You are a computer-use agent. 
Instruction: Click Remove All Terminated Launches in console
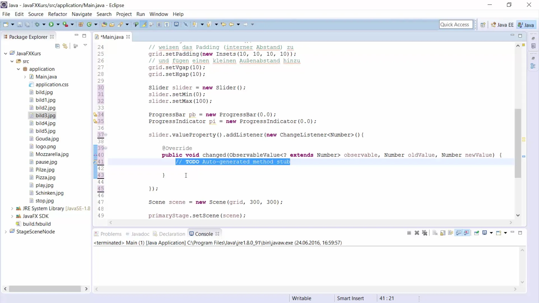coord(424,233)
